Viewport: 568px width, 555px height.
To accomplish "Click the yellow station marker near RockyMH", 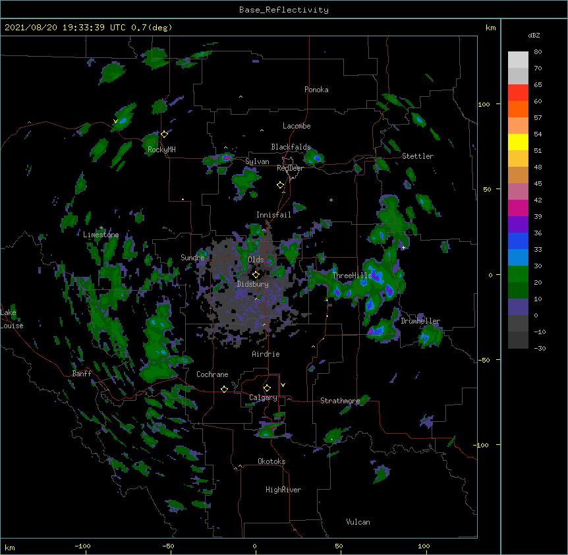I will click(x=164, y=134).
